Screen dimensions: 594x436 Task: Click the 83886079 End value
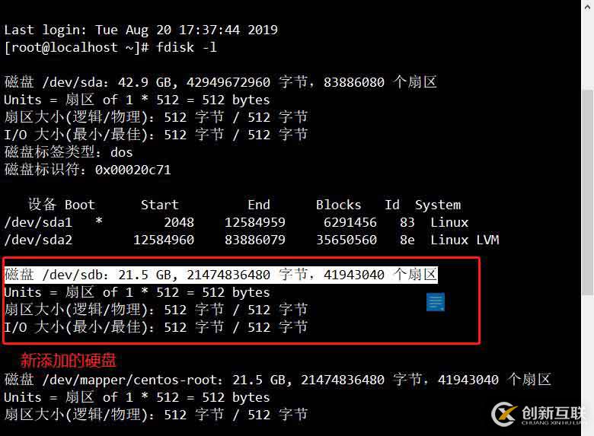[x=255, y=240]
